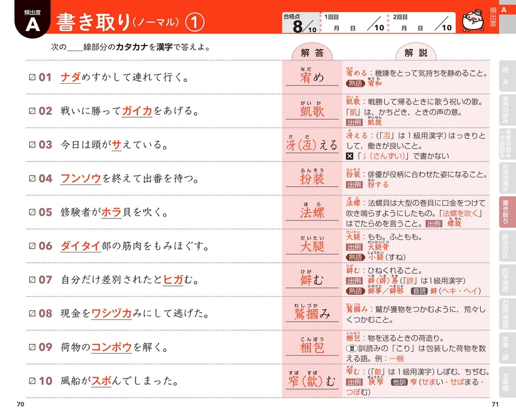Click the underlined word コンポウ
This screenshot has height=417, width=516.
(x=112, y=347)
